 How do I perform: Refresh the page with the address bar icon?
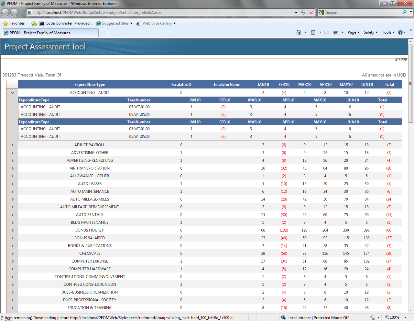303,13
